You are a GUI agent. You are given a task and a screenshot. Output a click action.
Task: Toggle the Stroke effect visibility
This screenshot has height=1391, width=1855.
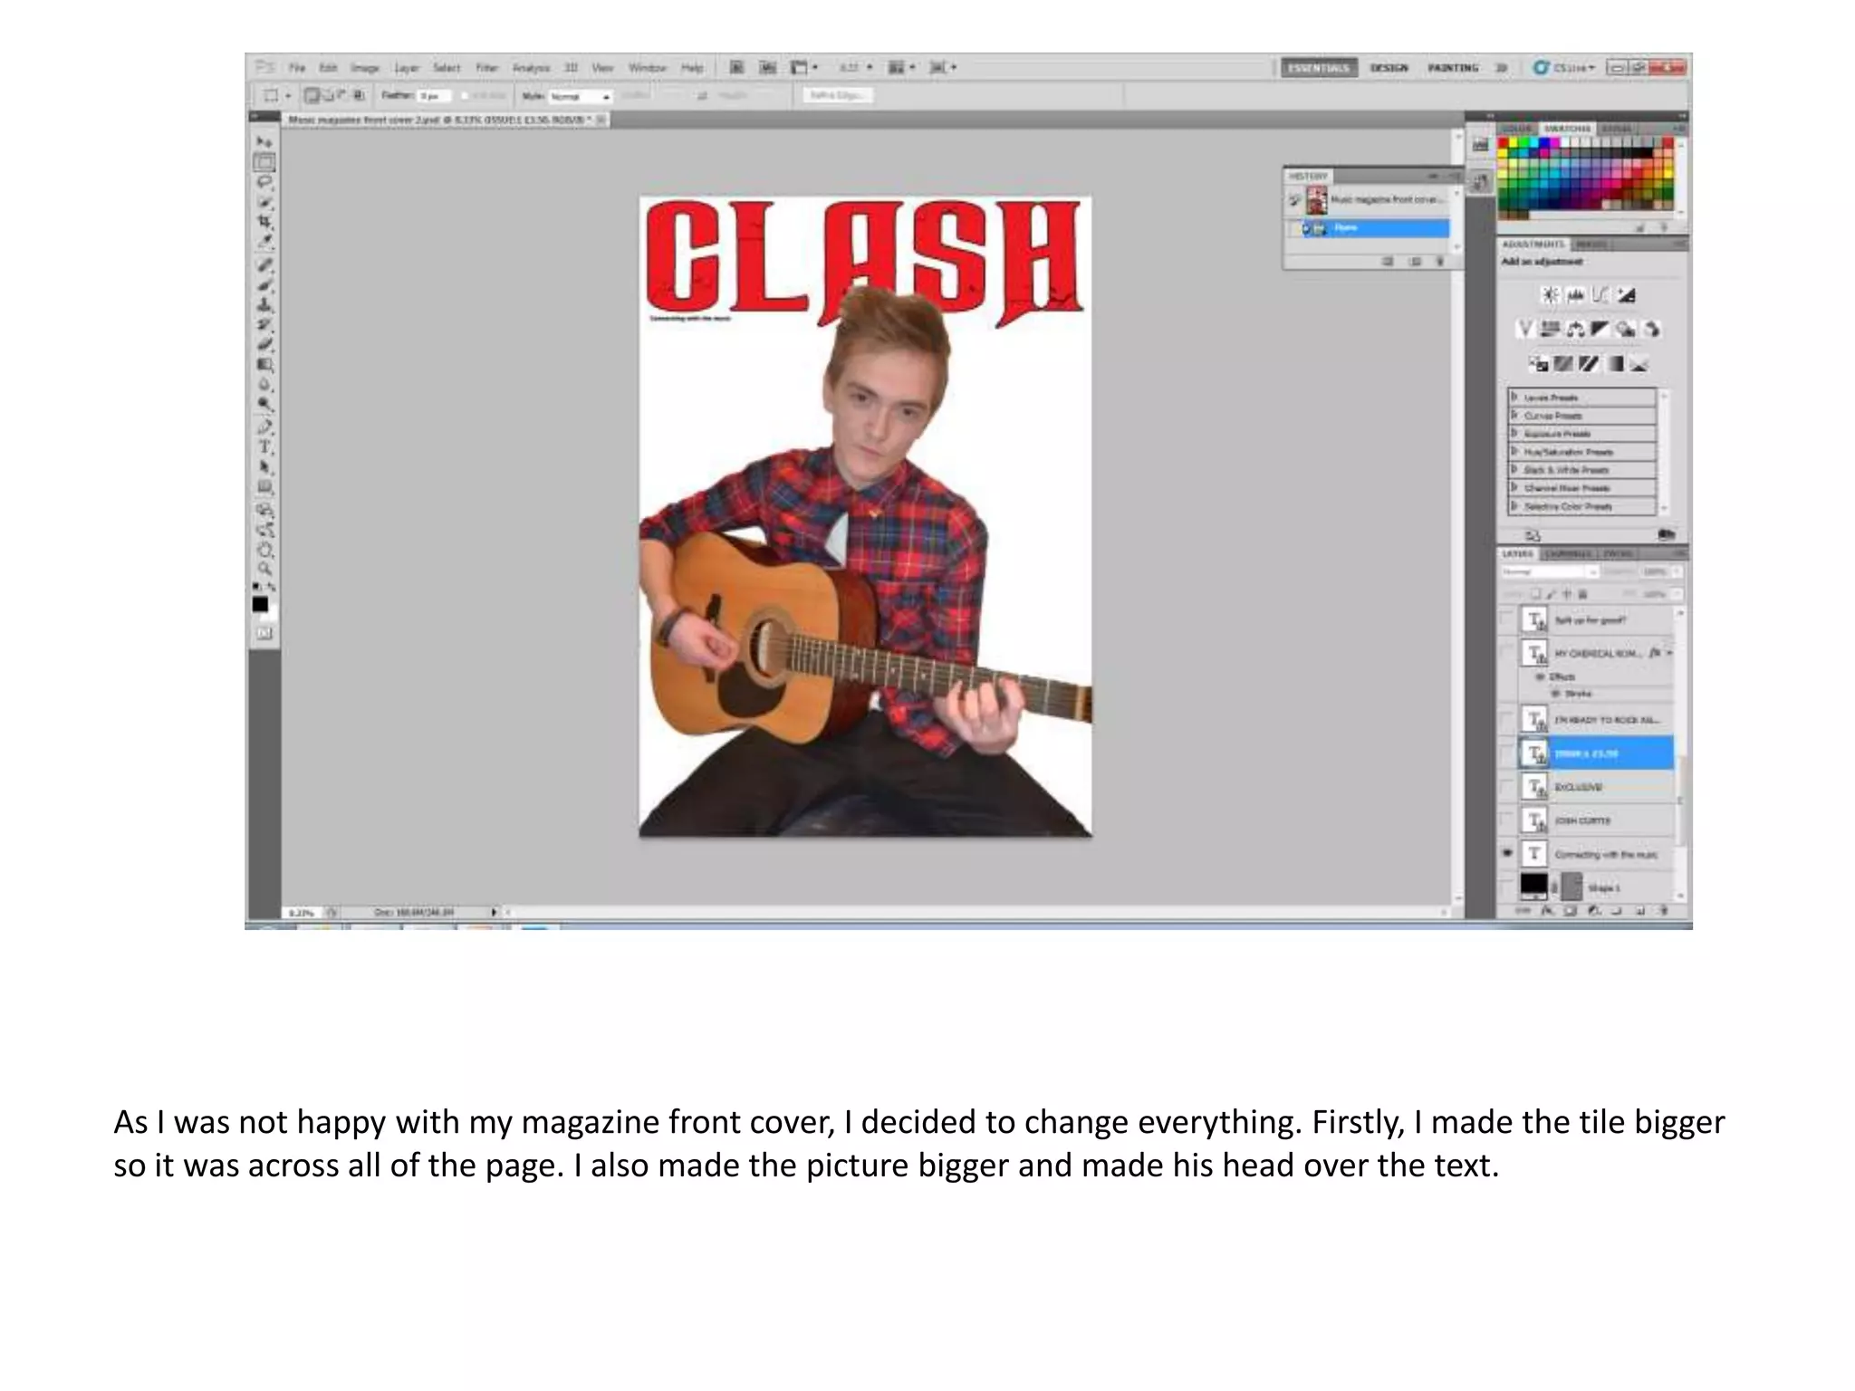(x=1556, y=694)
